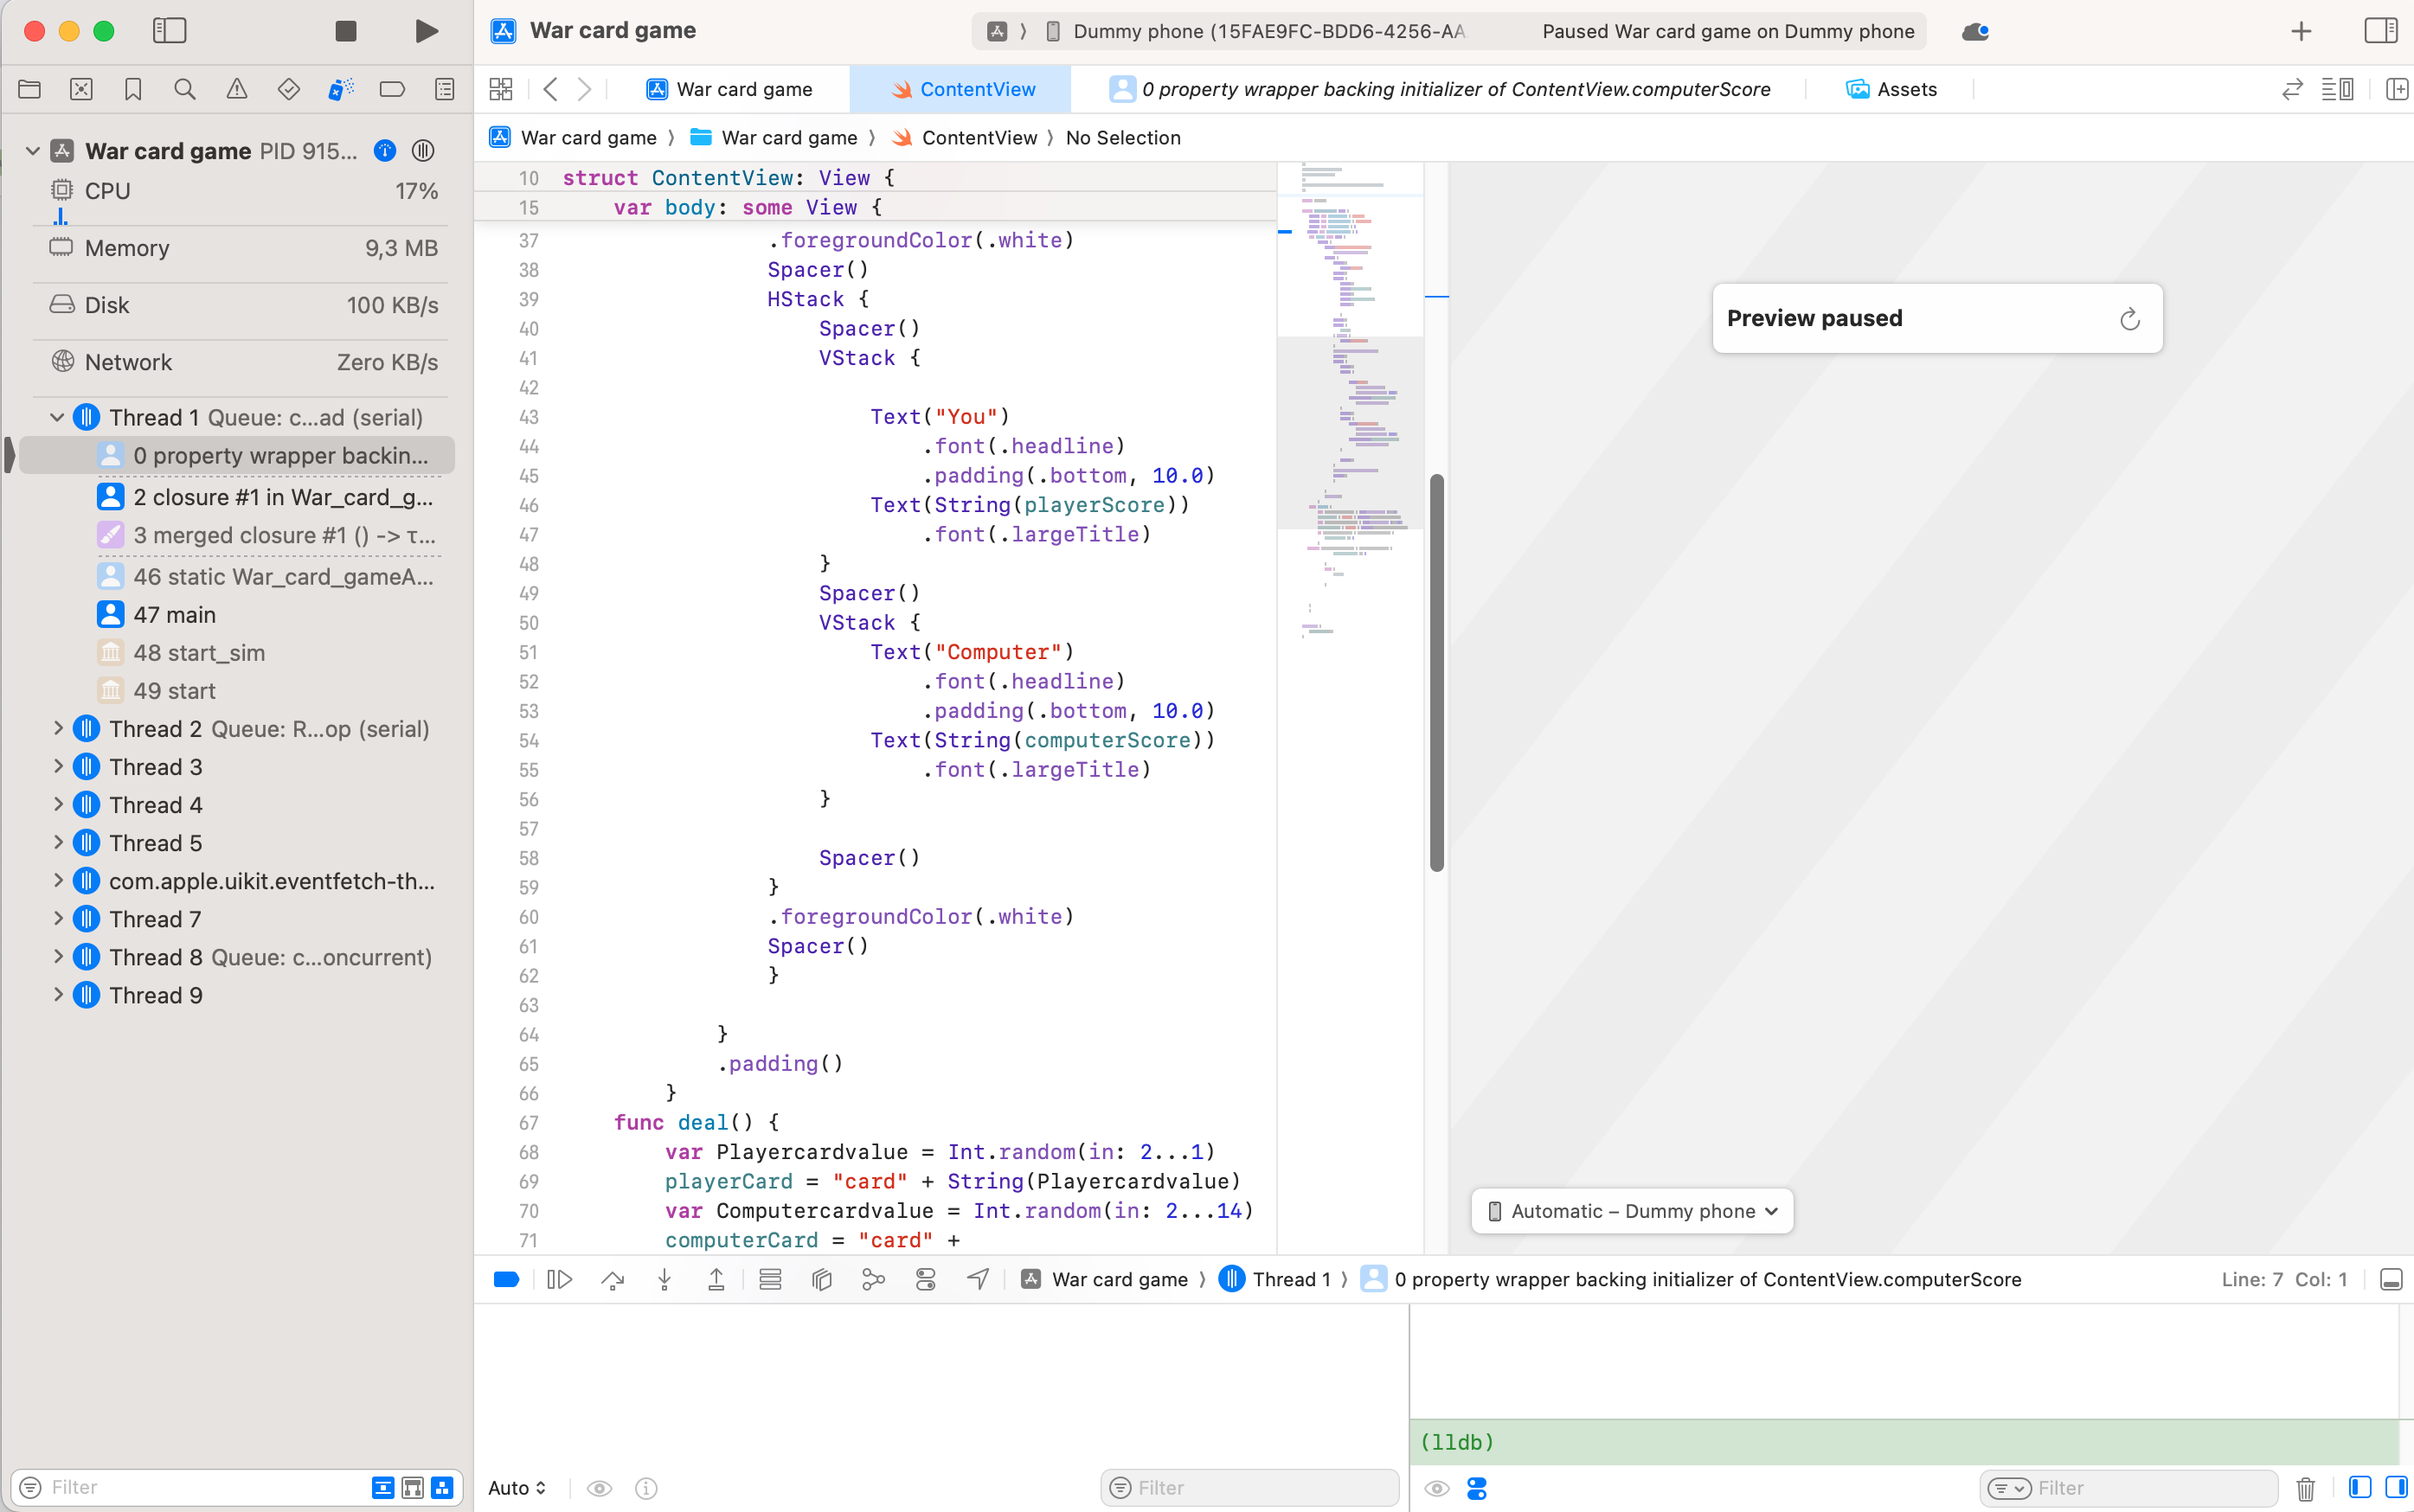This screenshot has height=1512, width=2414.
Task: Click the editor vertical scrollbar
Action: coord(1437,672)
